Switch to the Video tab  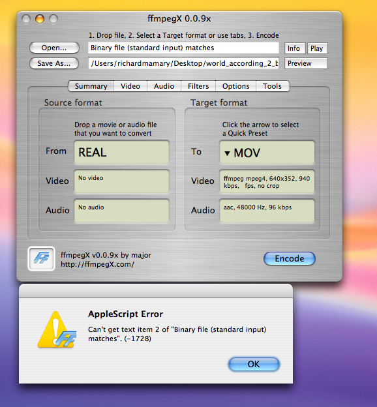pyautogui.click(x=130, y=86)
